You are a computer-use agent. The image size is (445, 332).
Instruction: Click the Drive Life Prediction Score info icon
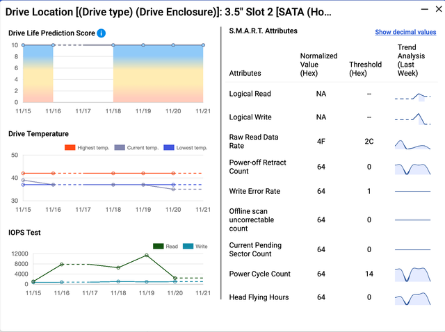click(102, 33)
